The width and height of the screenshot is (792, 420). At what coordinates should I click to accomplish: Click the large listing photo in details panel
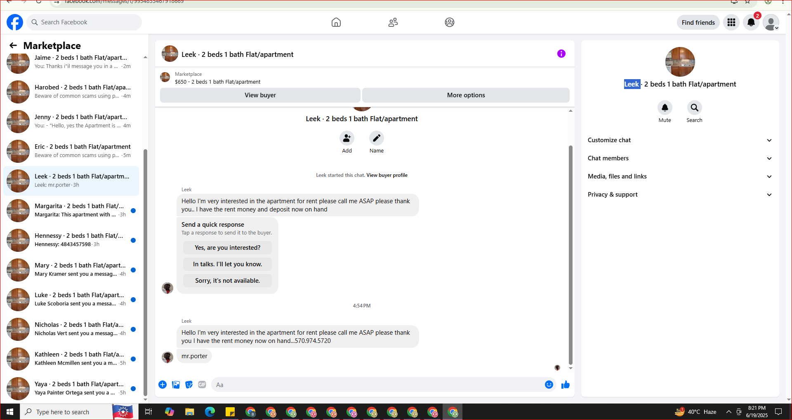(680, 62)
